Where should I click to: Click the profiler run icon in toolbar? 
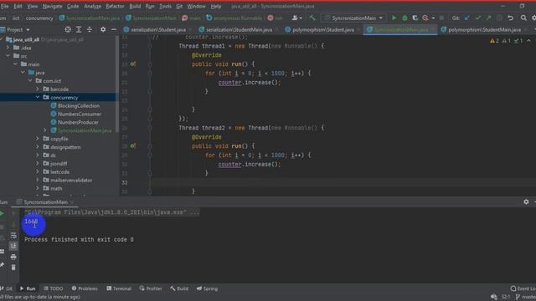[425, 18]
